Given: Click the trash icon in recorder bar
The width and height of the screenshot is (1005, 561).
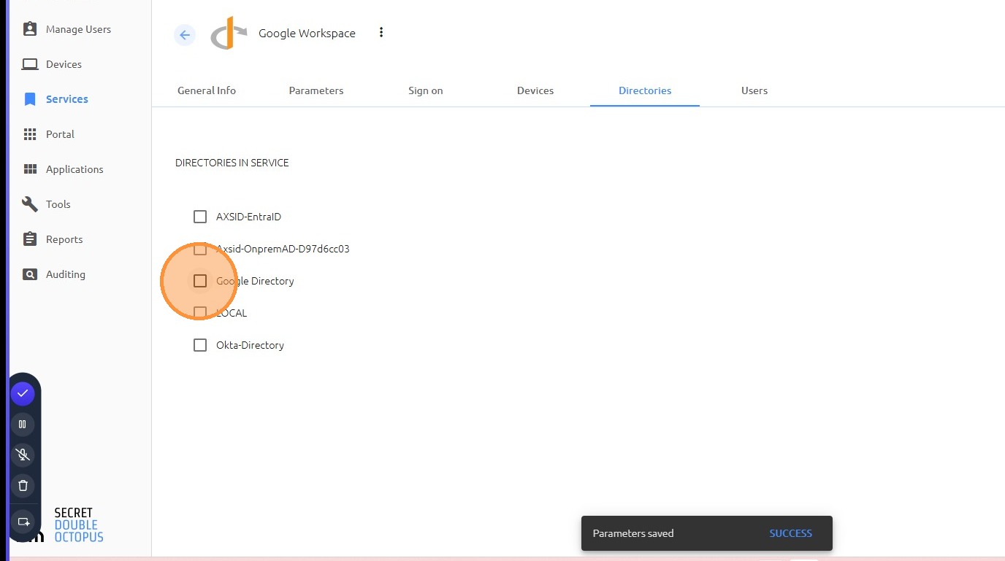Looking at the screenshot, I should [23, 485].
